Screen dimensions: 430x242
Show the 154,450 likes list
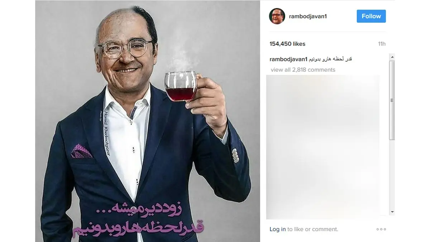point(287,44)
